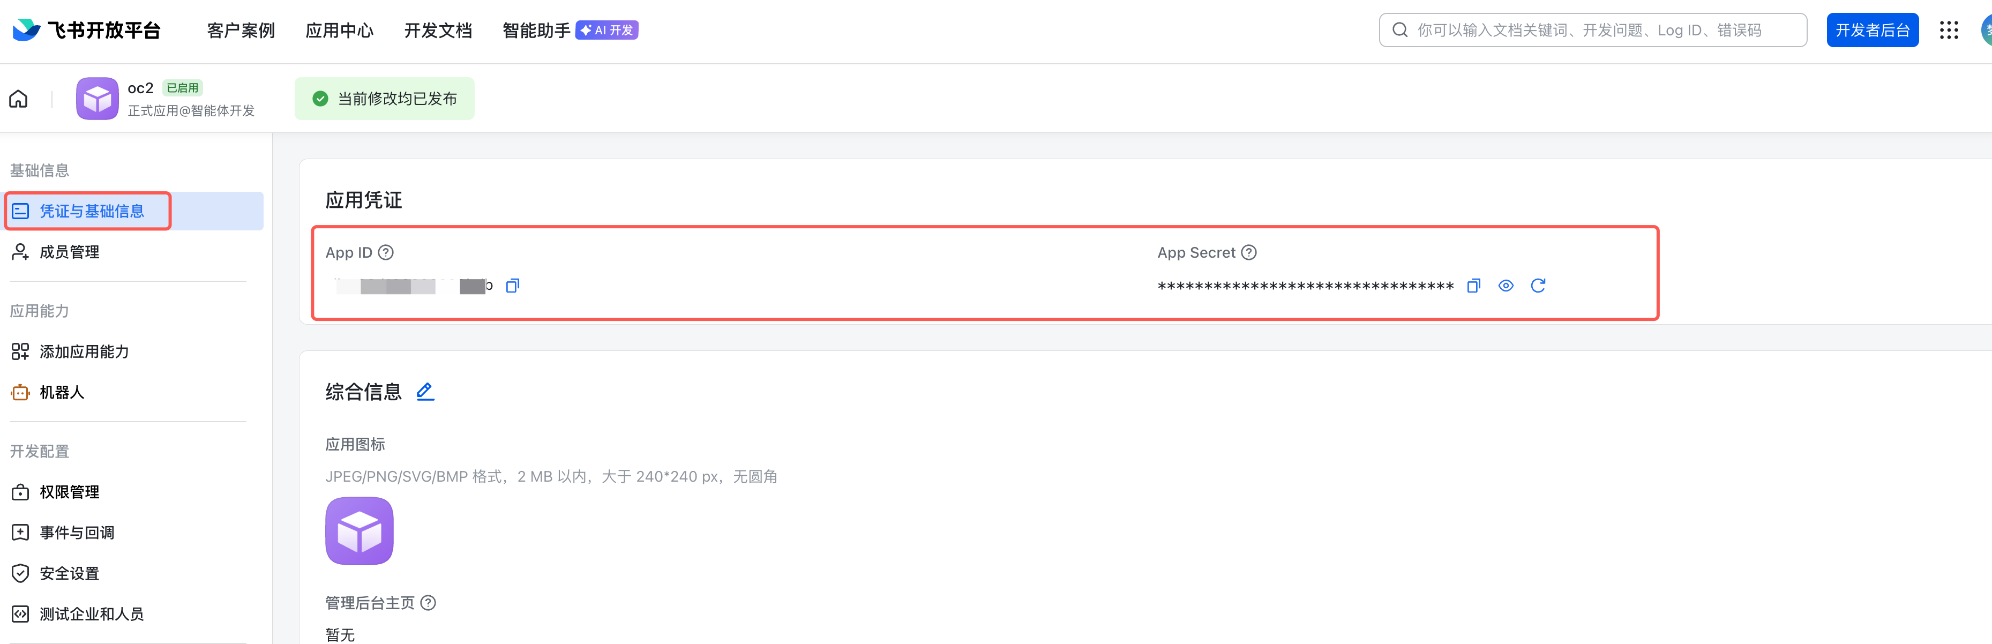Open the 机器人 sidebar section
Viewport: 1992px width, 644px height.
[61, 393]
